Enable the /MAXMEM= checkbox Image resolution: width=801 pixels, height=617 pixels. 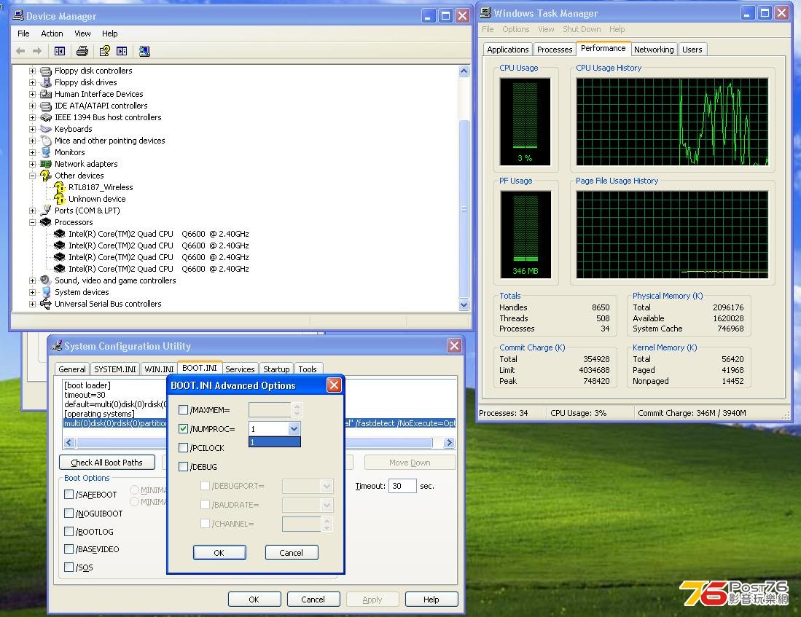click(184, 409)
